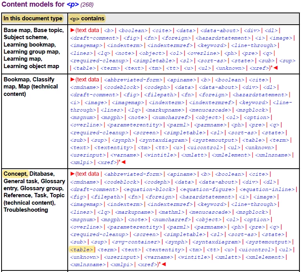Click the "Subject scheme," text in the first row
The image size is (301, 272).
pyautogui.click(x=25, y=37)
